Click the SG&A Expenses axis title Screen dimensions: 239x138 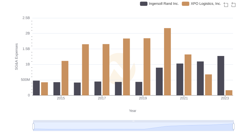[16, 57]
